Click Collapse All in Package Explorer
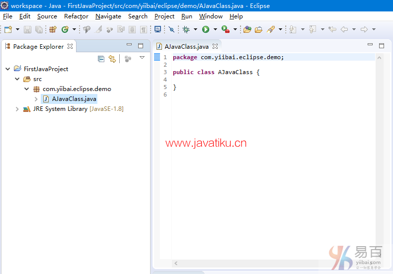This screenshot has width=393, height=274. tap(101, 59)
